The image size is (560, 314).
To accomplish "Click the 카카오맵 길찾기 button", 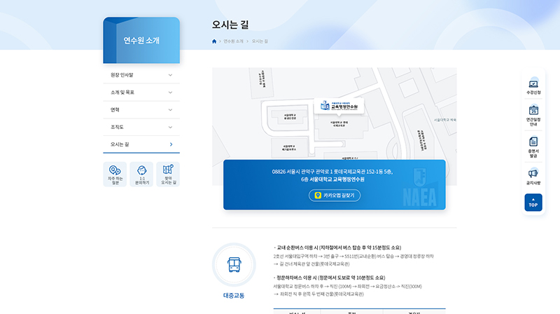I will click(335, 196).
